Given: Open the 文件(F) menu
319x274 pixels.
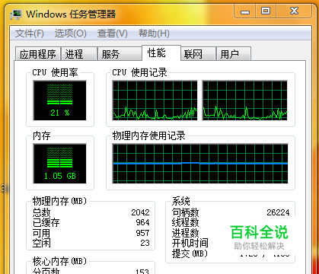Looking at the screenshot, I should point(30,33).
